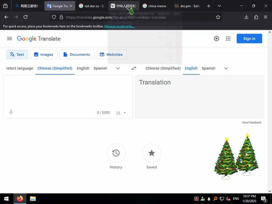Select Chinese (Simplified) as target language
Screen dimensions: 272x204
click(x=163, y=68)
